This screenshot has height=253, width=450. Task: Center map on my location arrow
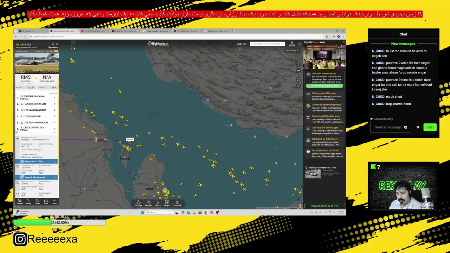click(x=298, y=86)
